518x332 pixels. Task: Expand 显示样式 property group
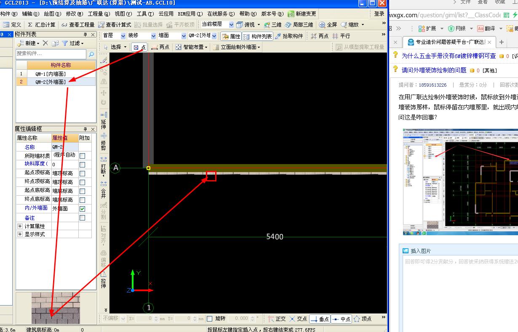pyautogui.click(x=20, y=234)
